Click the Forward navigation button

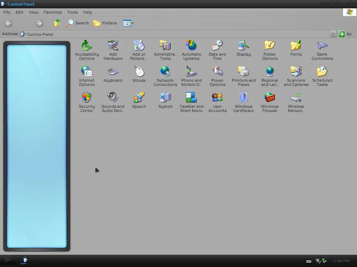click(39, 23)
